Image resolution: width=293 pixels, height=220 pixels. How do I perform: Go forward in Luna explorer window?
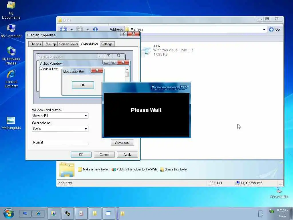[80, 29]
